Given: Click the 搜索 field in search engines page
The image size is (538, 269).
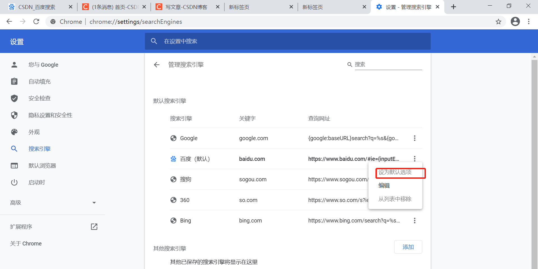Looking at the screenshot, I should [x=388, y=64].
